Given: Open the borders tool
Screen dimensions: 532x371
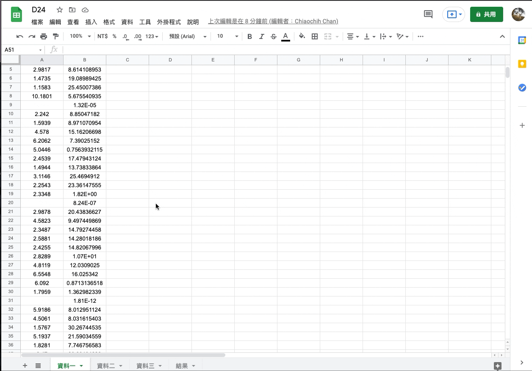Looking at the screenshot, I should pyautogui.click(x=315, y=36).
